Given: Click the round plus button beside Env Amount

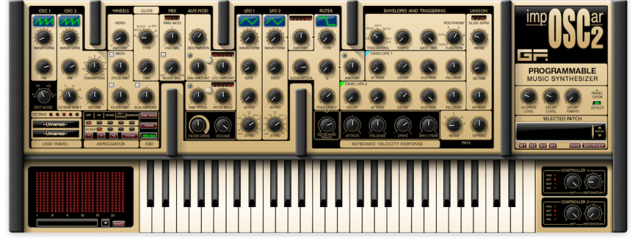Looking at the screenshot, I should coord(209,60).
